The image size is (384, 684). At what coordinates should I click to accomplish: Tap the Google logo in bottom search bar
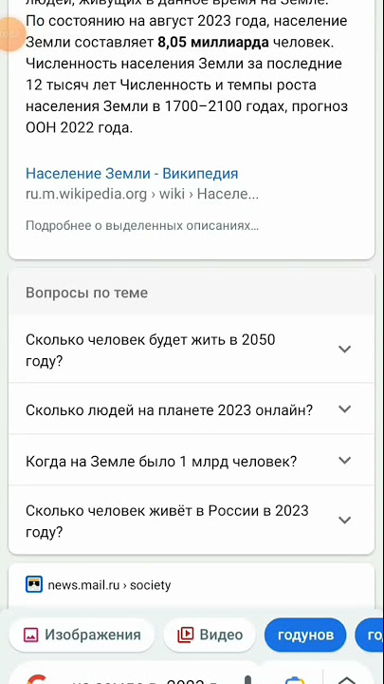point(37,678)
